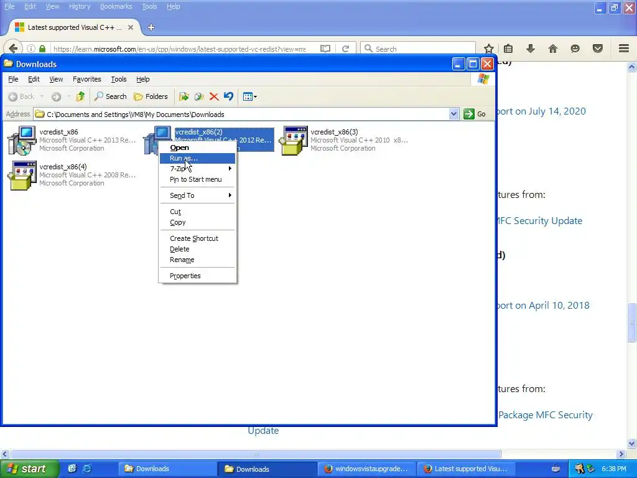The image size is (637, 478).
Task: Expand the Send To submenu
Action: 197,195
